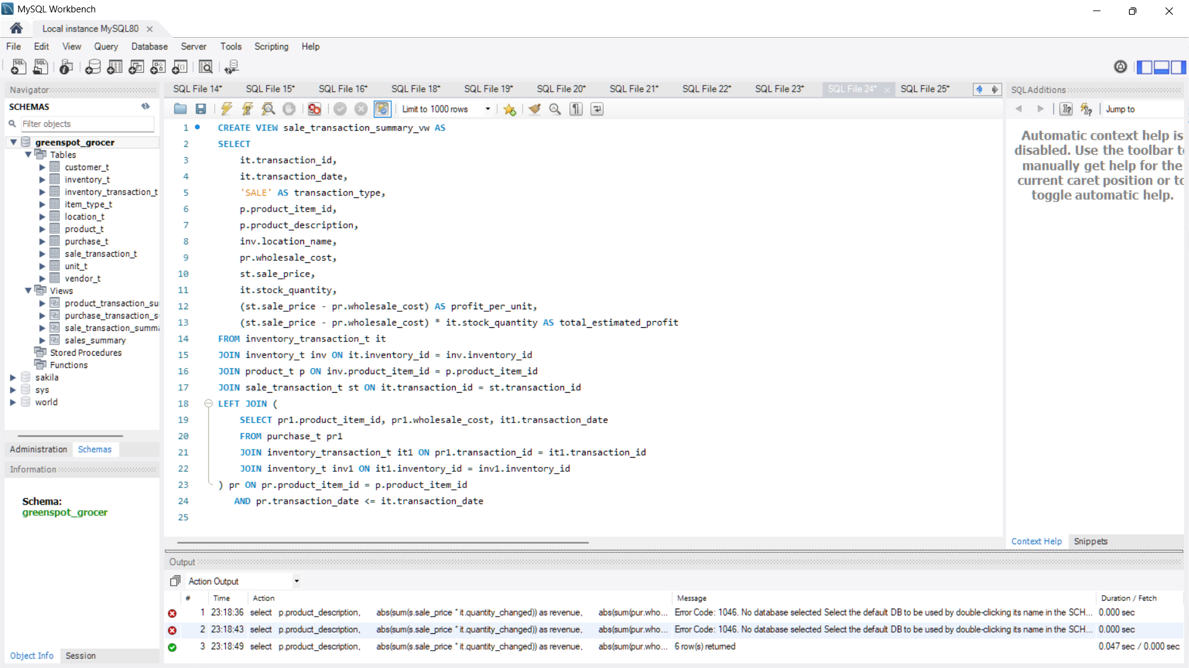This screenshot has height=668, width=1189.
Task: Switch to SQL File 19 tab
Action: (489, 89)
